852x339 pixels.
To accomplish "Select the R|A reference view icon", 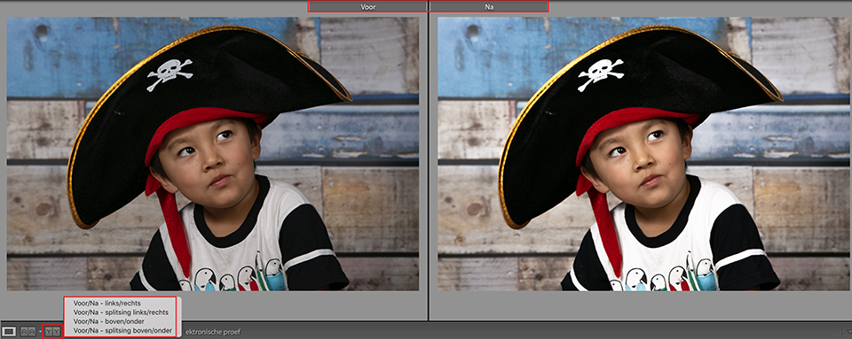I will click(28, 331).
